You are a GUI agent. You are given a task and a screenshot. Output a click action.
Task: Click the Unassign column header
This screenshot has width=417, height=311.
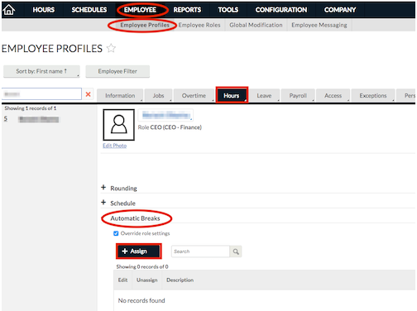tap(147, 280)
